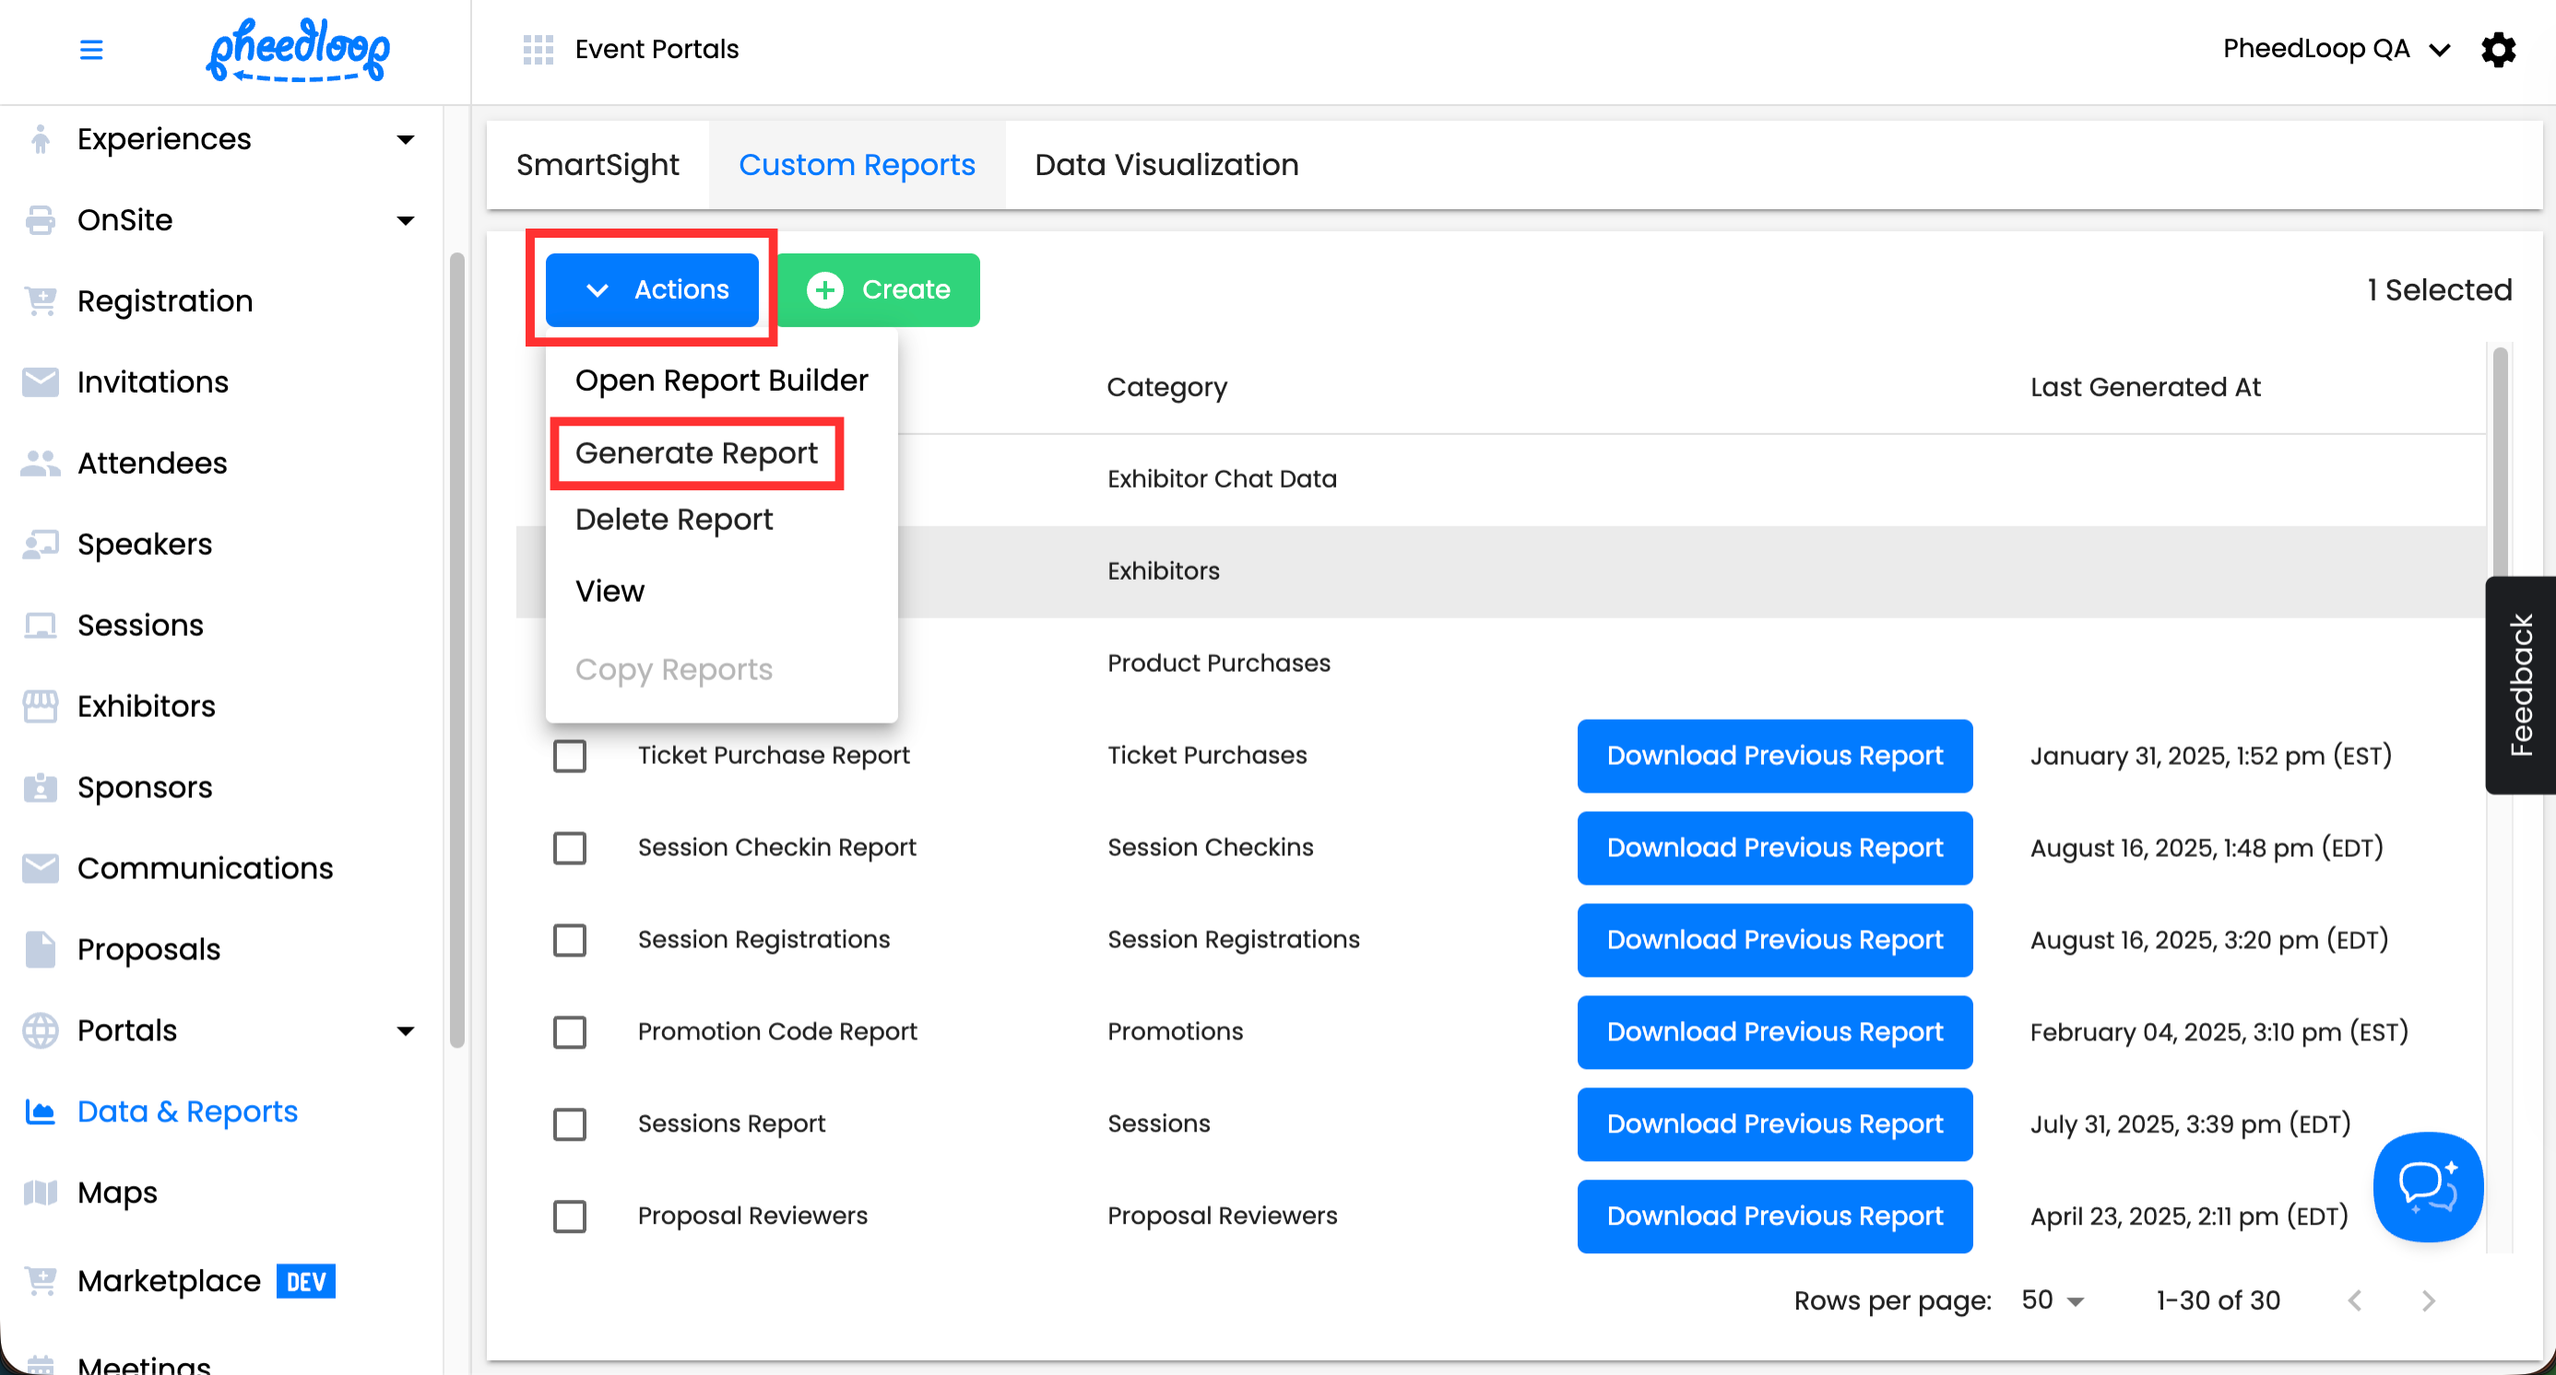Open the chat assistant bubble icon
The image size is (2556, 1375).
[x=2427, y=1186]
